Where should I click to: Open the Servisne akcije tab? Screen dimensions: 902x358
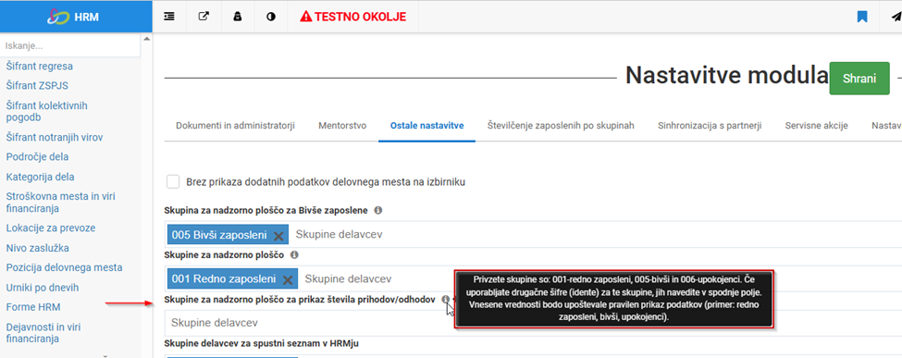coord(816,126)
